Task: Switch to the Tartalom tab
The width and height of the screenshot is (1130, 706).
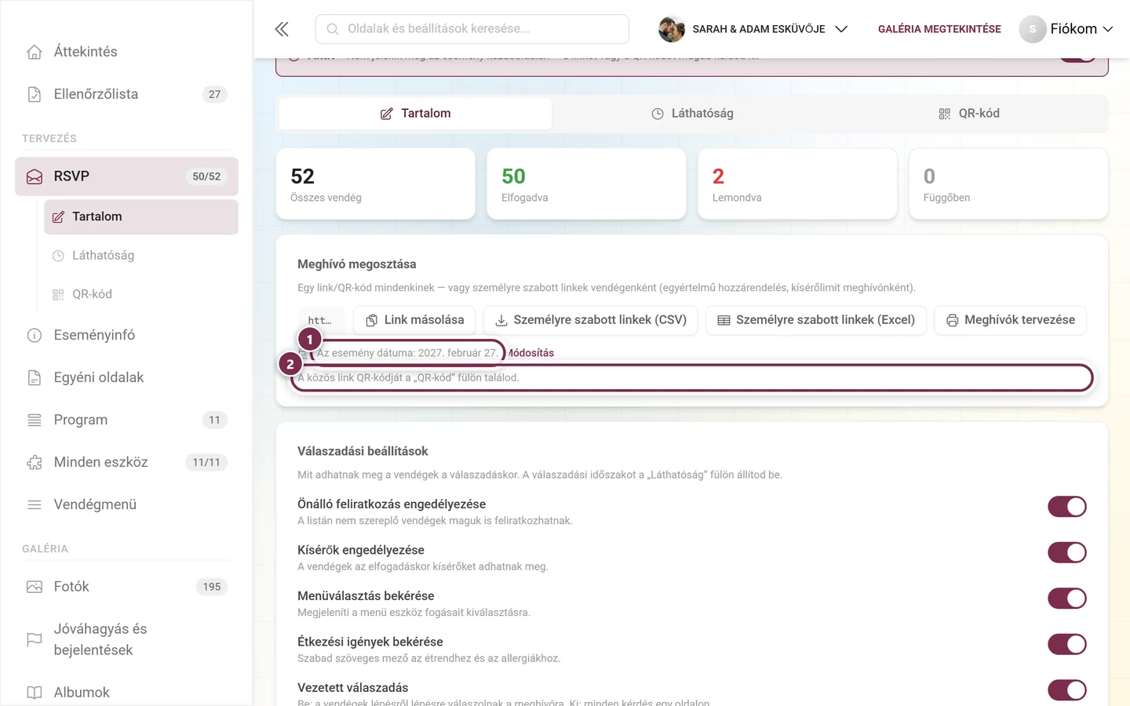Action: [x=415, y=114]
